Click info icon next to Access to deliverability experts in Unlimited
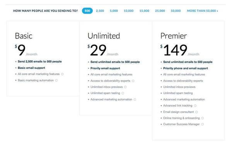232x144 pixels. (133, 81)
